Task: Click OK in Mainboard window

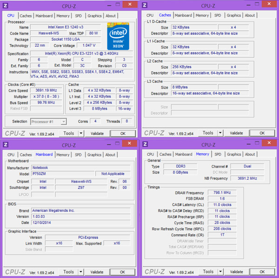Action: (122, 272)
